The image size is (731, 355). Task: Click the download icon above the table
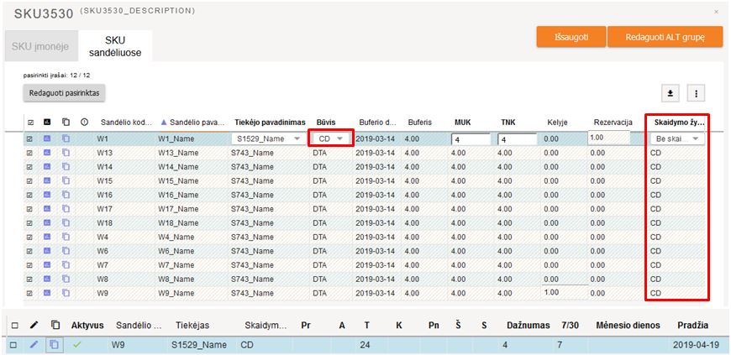(671, 93)
